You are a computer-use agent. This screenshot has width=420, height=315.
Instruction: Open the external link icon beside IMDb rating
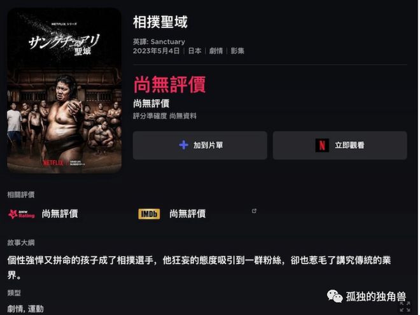click(254, 211)
